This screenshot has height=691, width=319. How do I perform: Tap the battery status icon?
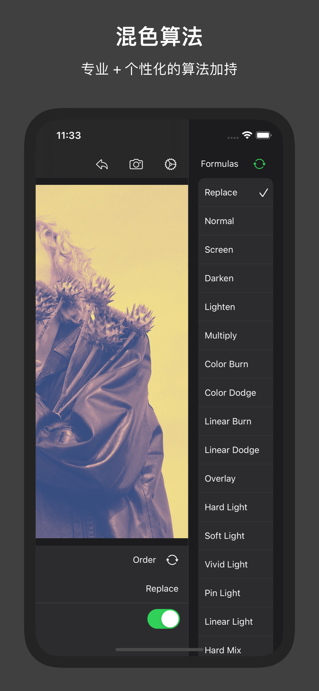[264, 135]
